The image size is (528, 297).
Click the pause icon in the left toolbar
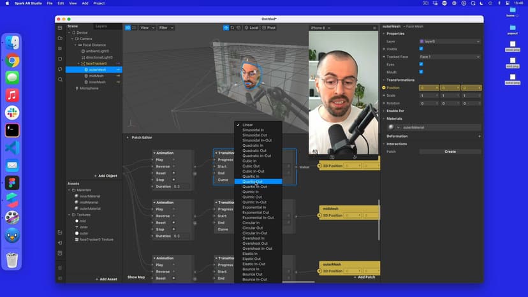[x=60, y=48]
